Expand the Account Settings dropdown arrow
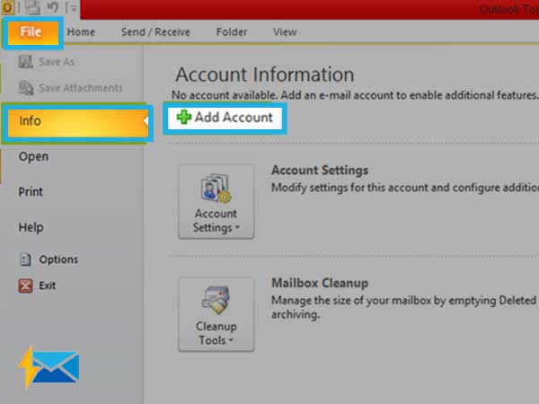The height and width of the screenshot is (404, 539). pos(237,227)
